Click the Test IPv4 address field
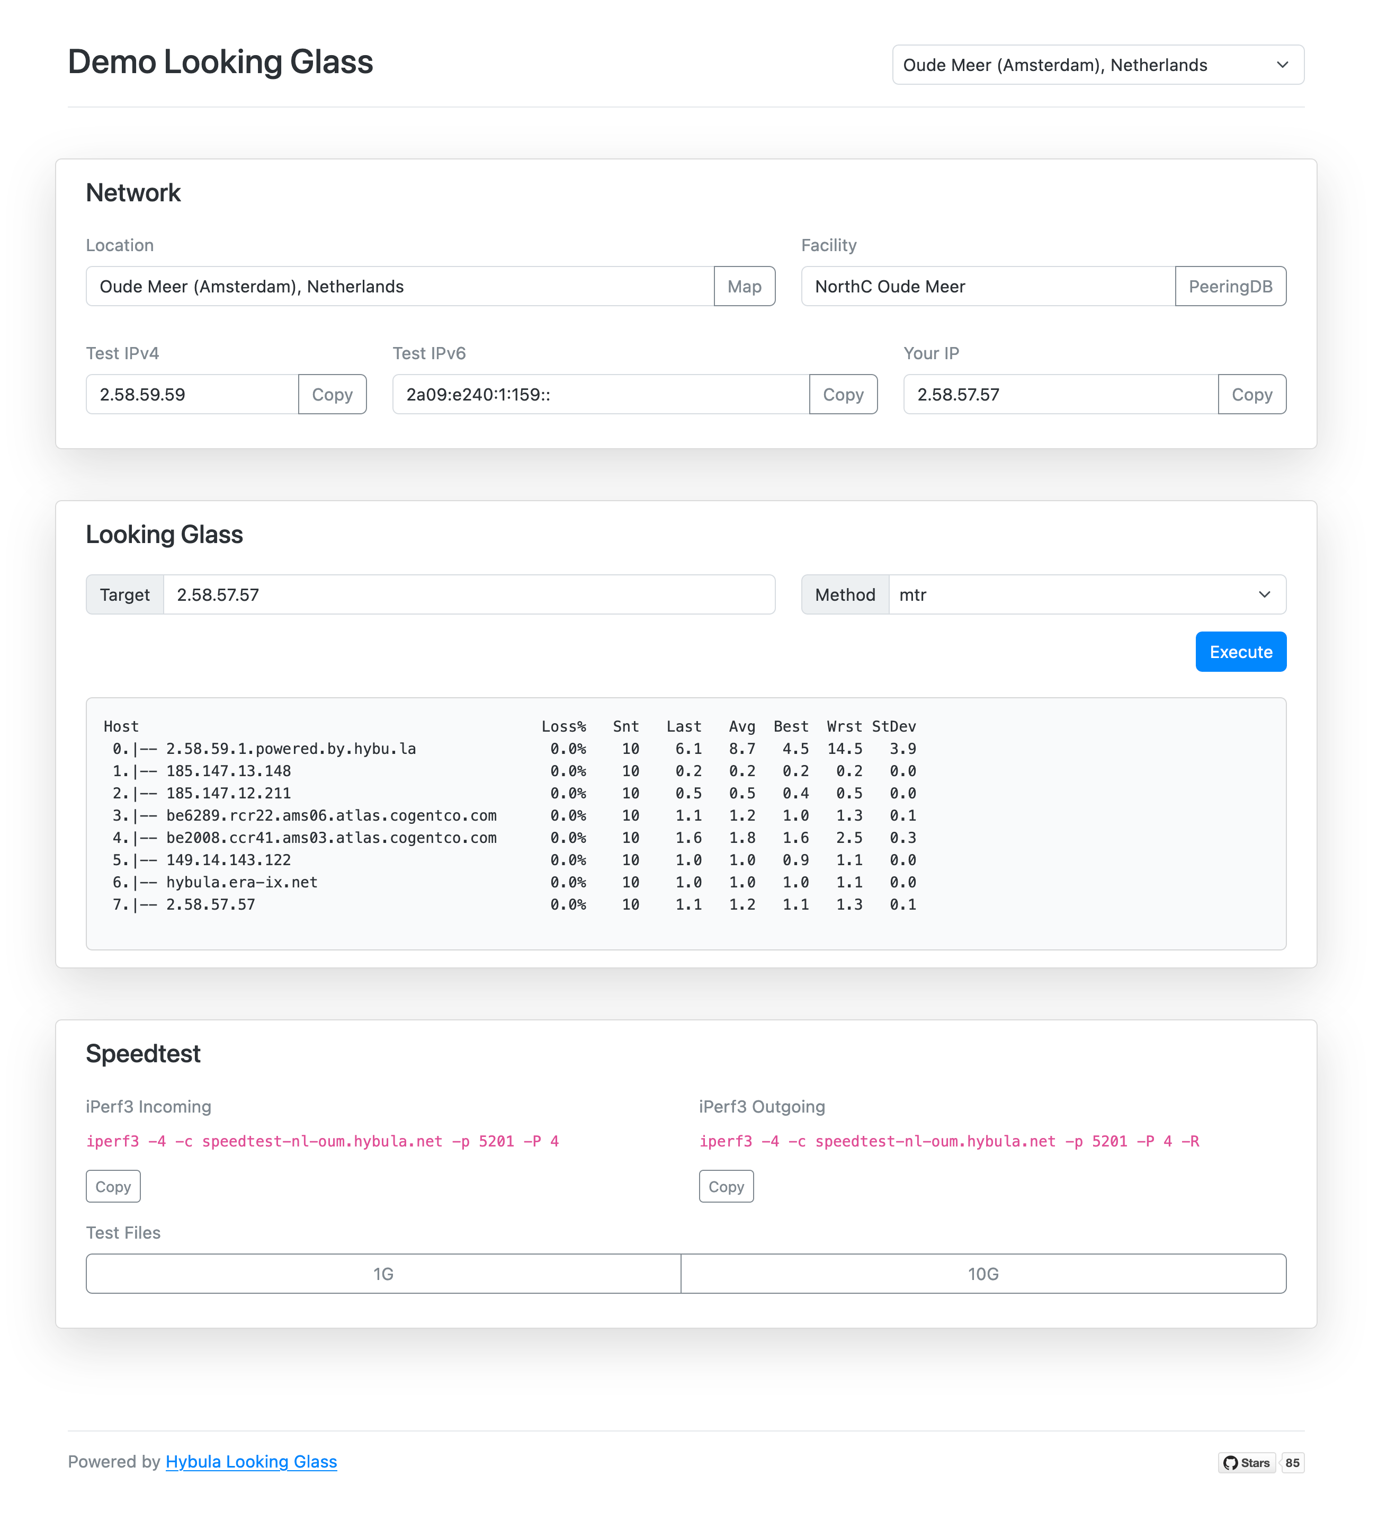 [x=192, y=395]
